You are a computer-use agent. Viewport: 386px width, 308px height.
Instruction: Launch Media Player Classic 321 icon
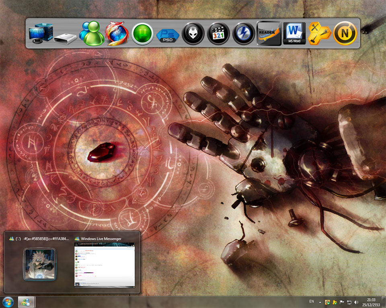(218, 34)
